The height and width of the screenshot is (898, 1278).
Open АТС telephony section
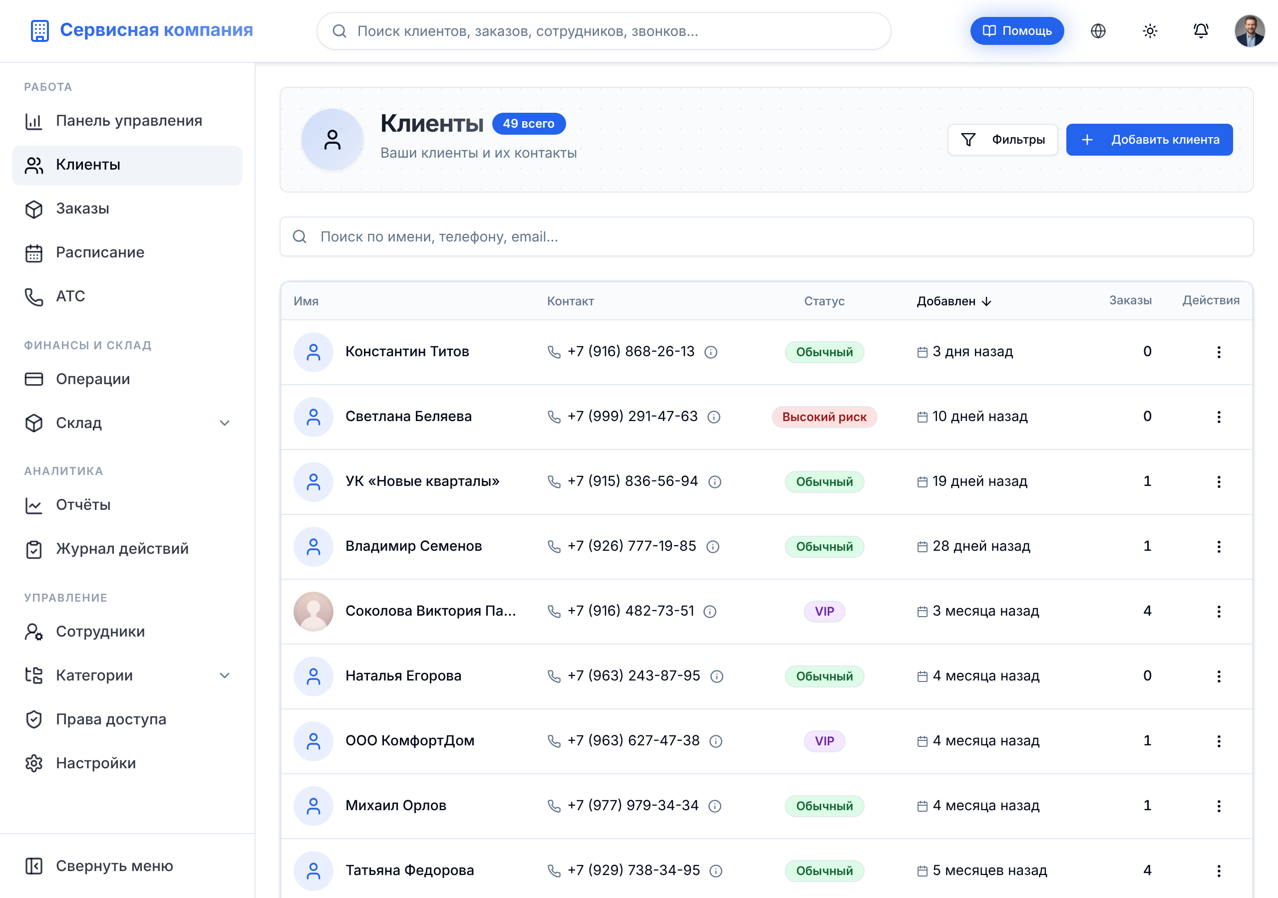[x=127, y=297]
